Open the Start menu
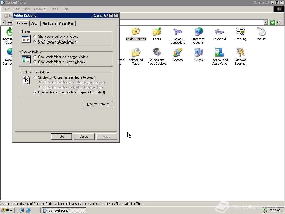 coord(8,210)
